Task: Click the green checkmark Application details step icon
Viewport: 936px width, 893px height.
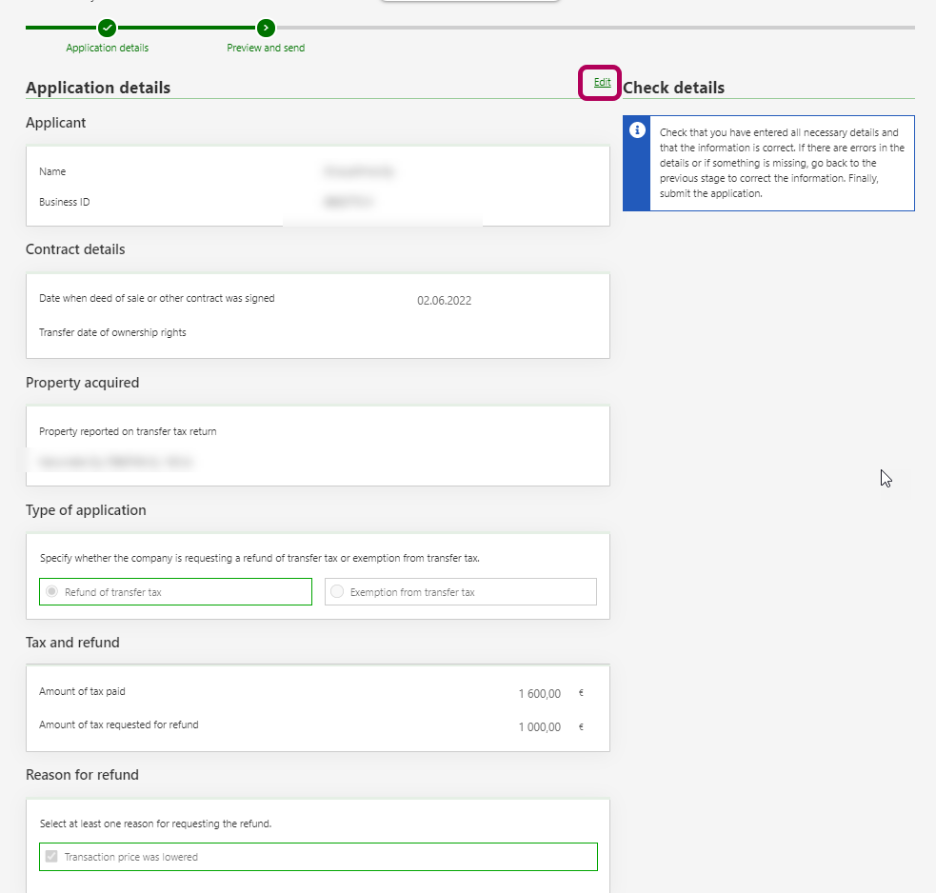Action: click(x=108, y=28)
